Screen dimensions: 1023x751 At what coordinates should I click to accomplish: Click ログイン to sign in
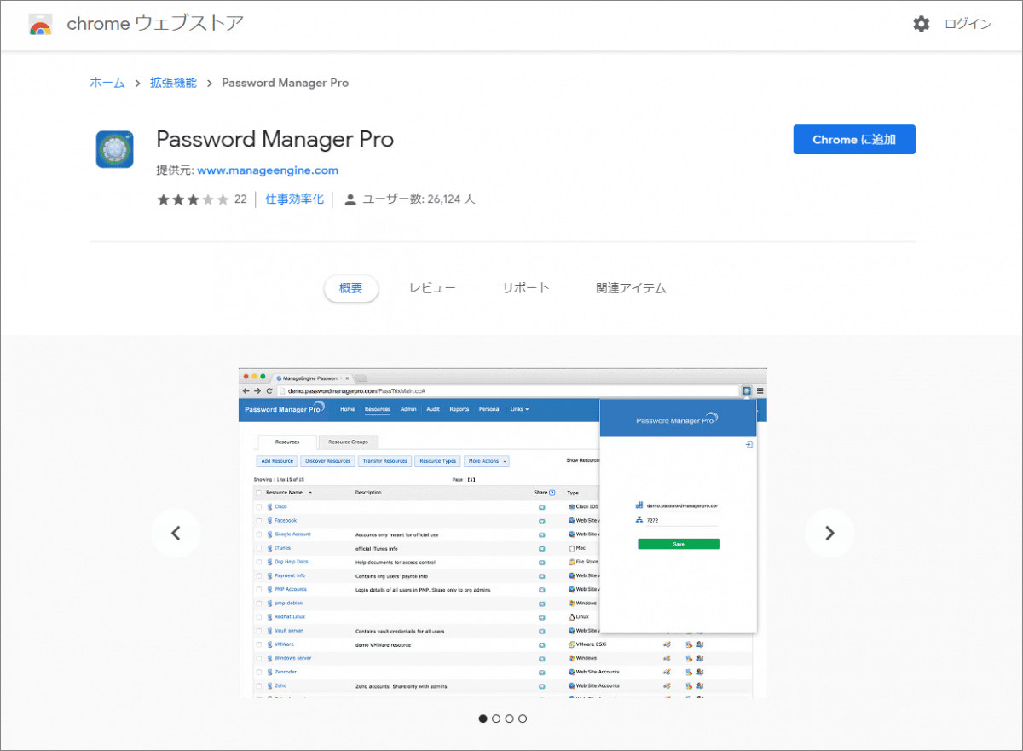coord(968,24)
